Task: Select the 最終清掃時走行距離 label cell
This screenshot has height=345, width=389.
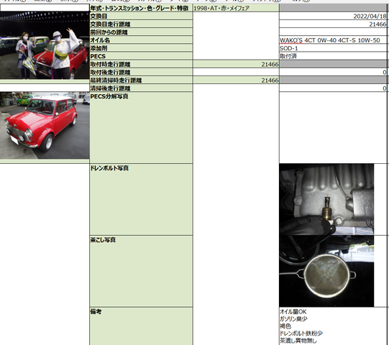Action: tap(141, 80)
